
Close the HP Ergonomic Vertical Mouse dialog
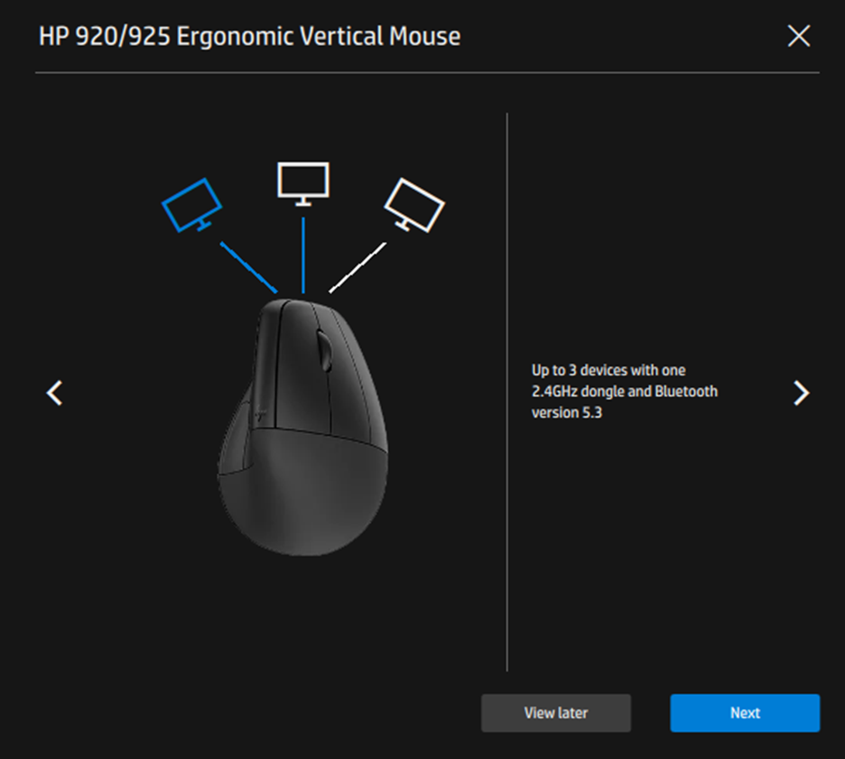pyautogui.click(x=798, y=36)
